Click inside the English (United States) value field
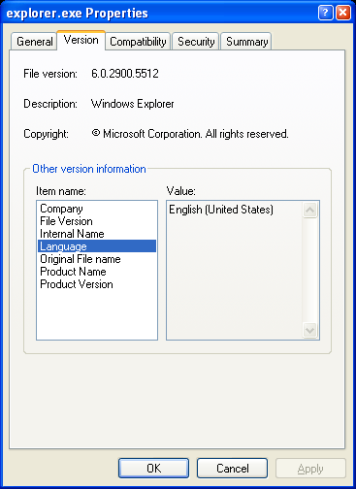Screen dimensions: 356x489 (235, 270)
